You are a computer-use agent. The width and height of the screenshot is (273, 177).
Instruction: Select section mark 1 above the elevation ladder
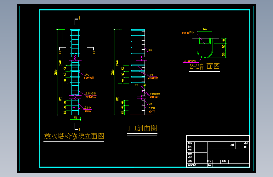coord(79,18)
